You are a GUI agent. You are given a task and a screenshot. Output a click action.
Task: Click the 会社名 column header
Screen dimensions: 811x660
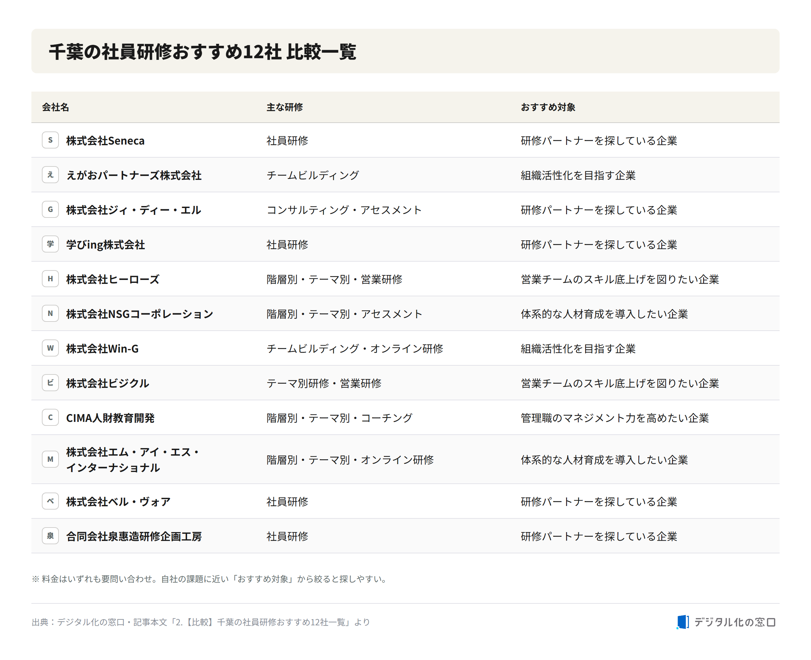[56, 107]
